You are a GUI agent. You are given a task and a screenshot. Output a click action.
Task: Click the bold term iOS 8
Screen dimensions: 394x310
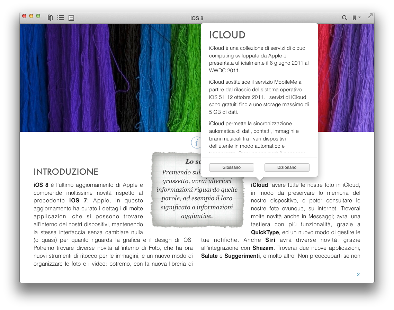[x=41, y=185]
